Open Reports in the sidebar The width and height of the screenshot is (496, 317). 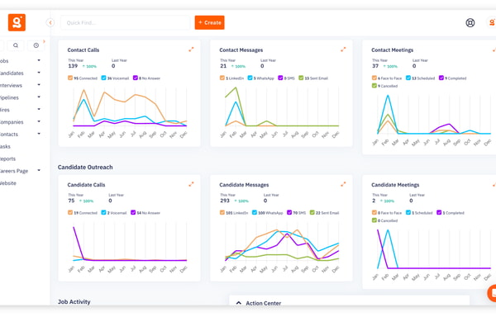7,158
